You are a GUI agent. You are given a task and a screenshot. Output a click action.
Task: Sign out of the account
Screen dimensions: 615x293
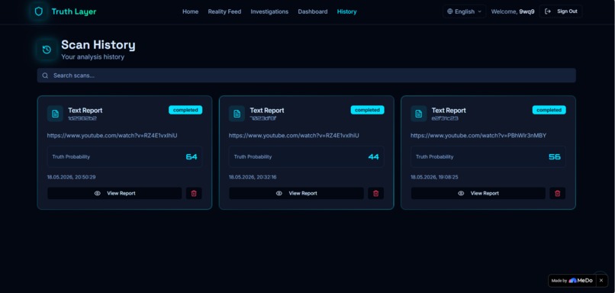[561, 11]
